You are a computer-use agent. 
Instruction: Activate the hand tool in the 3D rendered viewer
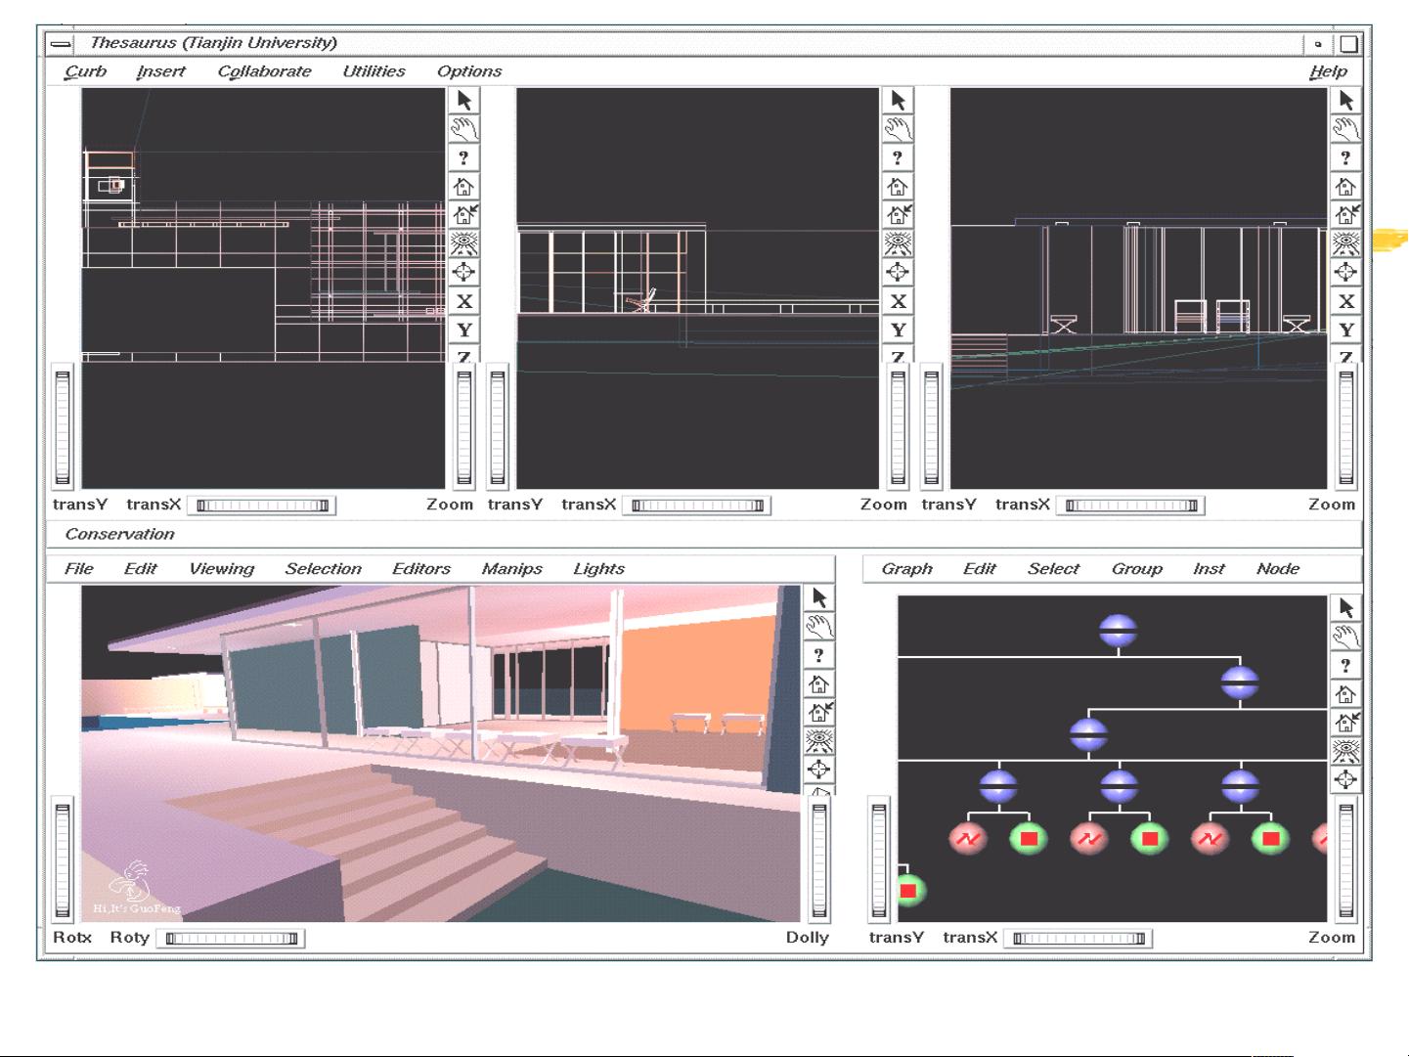coord(818,627)
